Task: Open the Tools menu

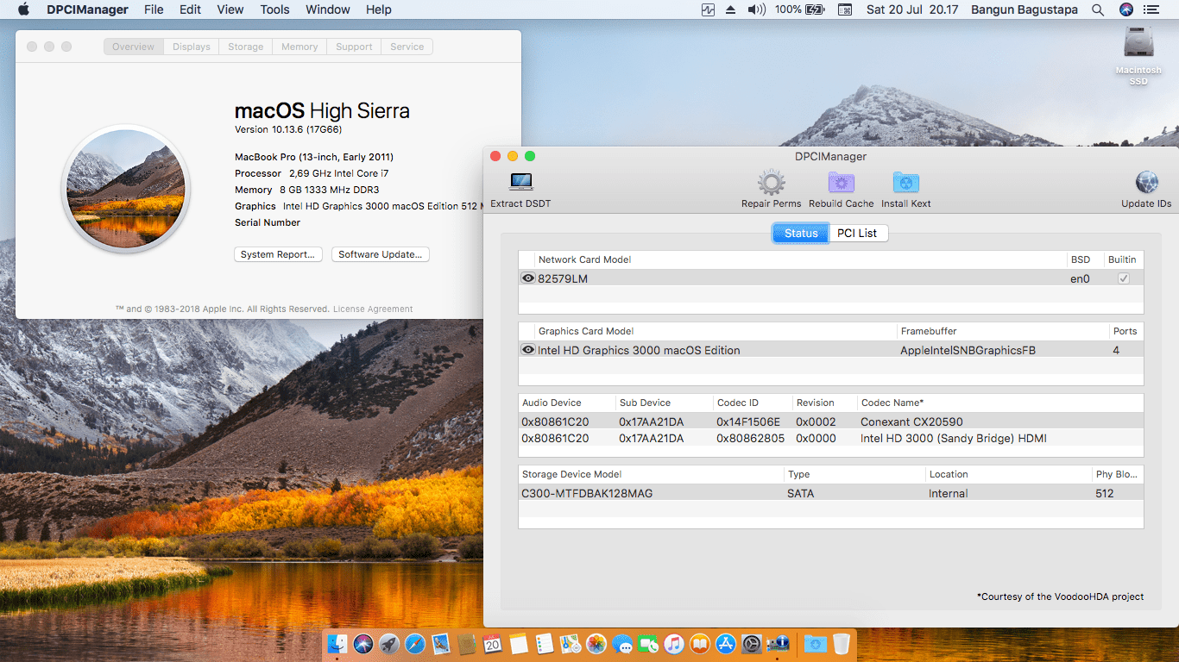Action: (x=274, y=9)
